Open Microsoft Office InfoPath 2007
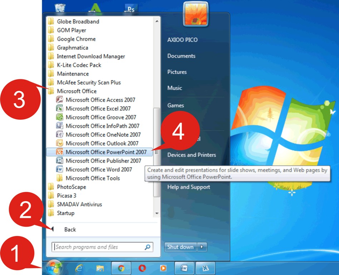The image size is (339, 275). click(x=98, y=126)
